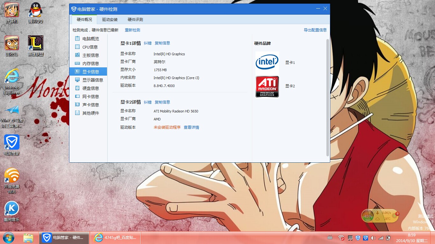Switch to the 4745g吧 browser taskbar button

(116, 238)
